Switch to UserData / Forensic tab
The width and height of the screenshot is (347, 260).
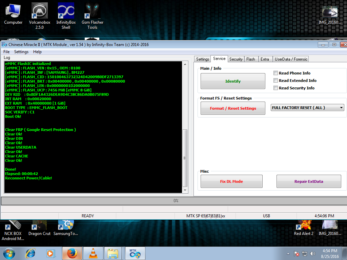click(291, 59)
